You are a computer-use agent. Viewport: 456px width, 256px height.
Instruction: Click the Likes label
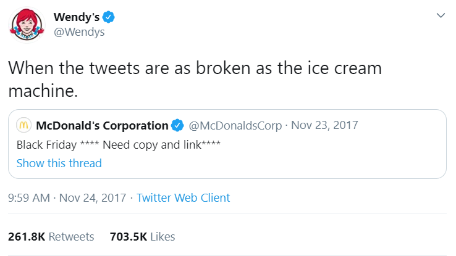coord(163,236)
